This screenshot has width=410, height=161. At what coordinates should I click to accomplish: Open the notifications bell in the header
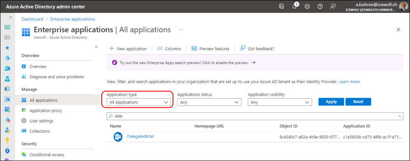click(x=295, y=6)
